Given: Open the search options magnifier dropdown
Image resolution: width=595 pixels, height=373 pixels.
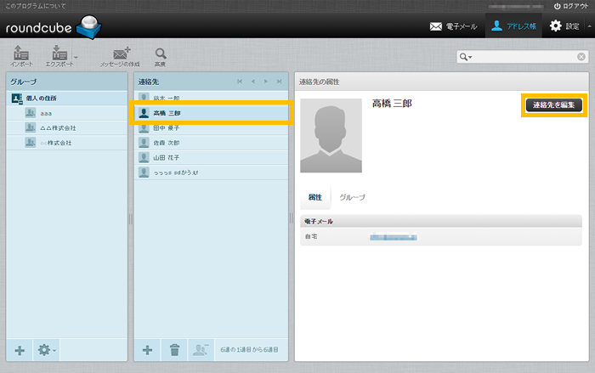Looking at the screenshot, I should click(466, 57).
